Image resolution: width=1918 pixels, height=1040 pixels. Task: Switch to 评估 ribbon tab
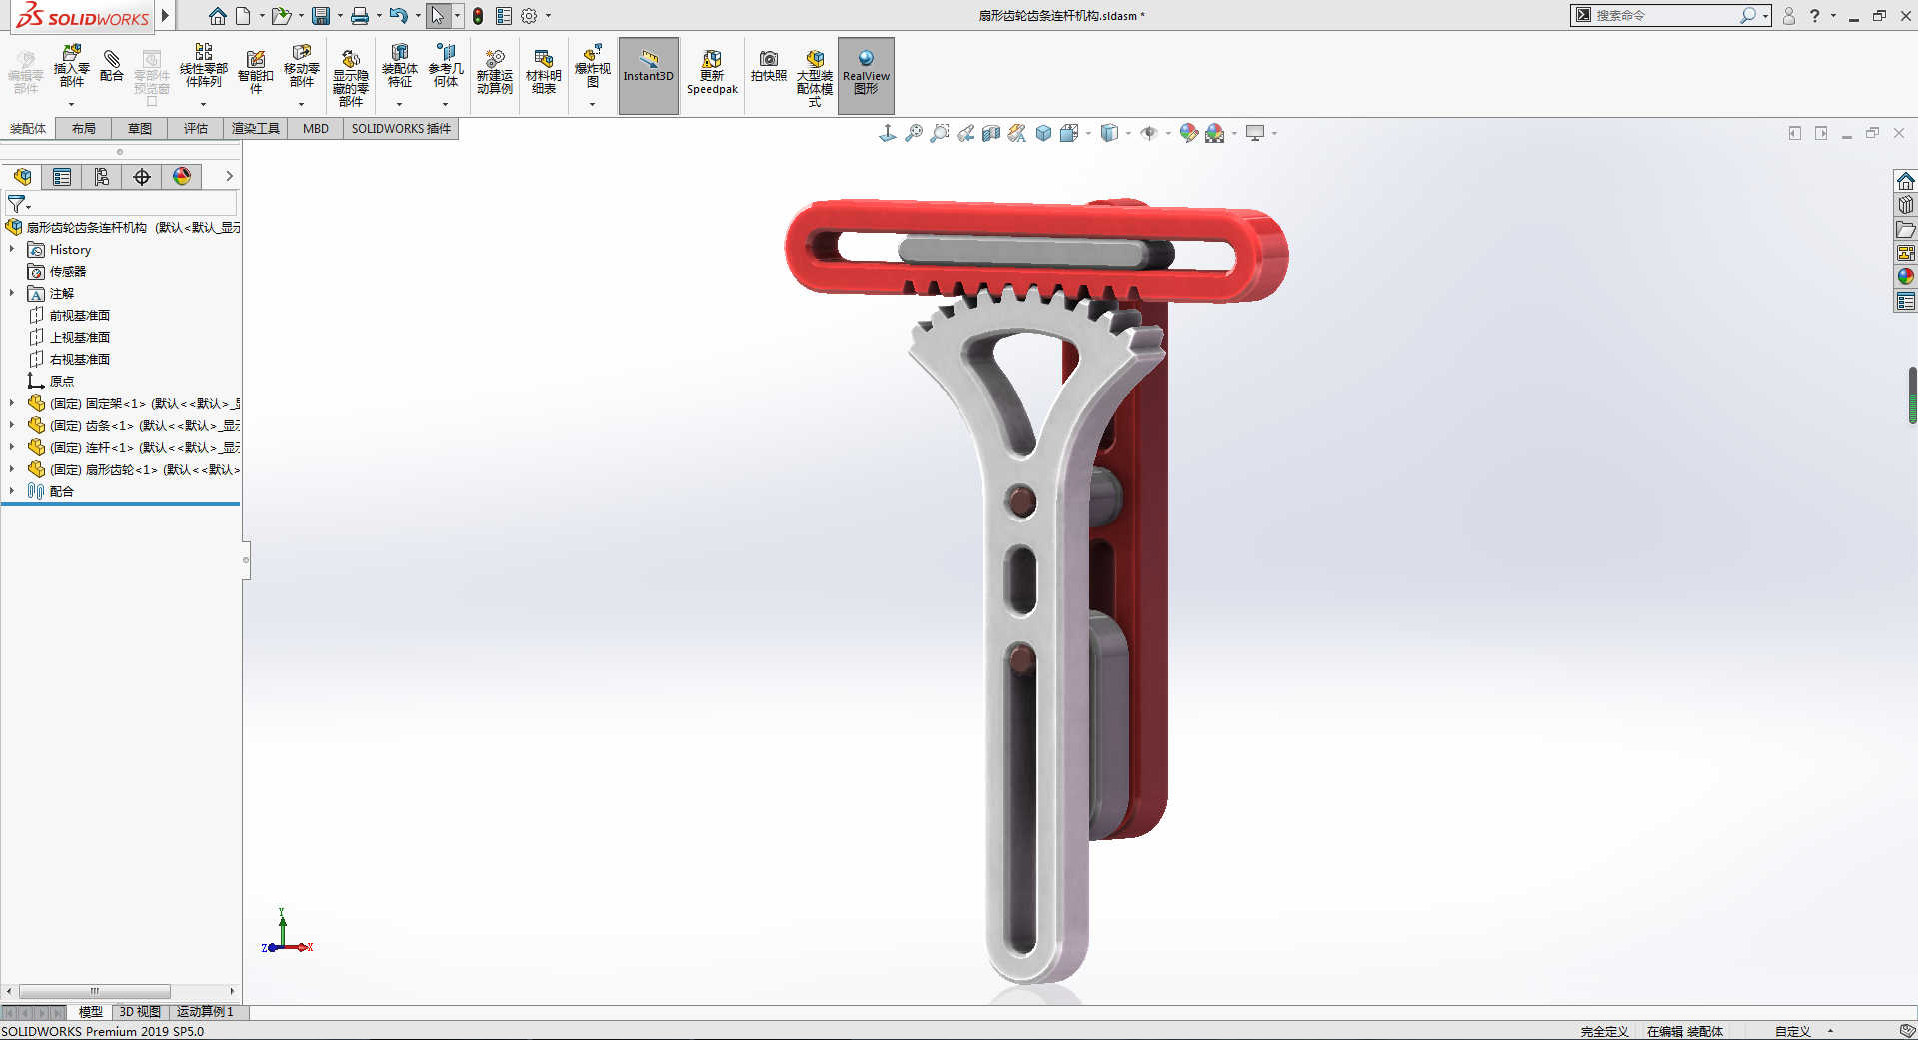coord(196,129)
